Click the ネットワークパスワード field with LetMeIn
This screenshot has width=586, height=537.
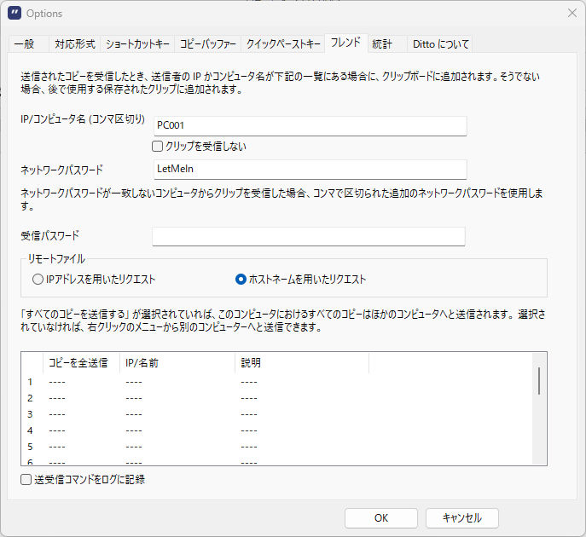[310, 169]
